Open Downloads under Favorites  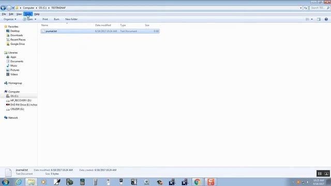click(x=14, y=35)
